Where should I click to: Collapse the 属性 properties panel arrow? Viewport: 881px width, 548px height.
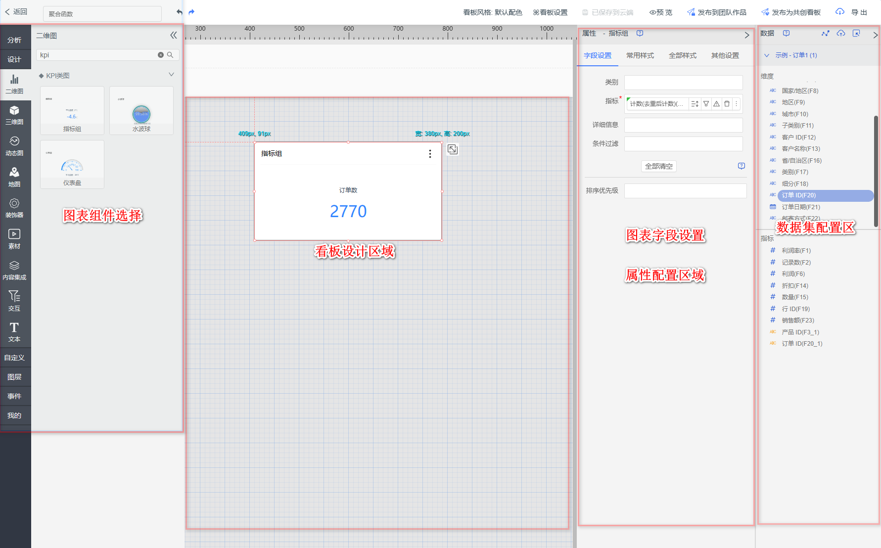click(746, 35)
